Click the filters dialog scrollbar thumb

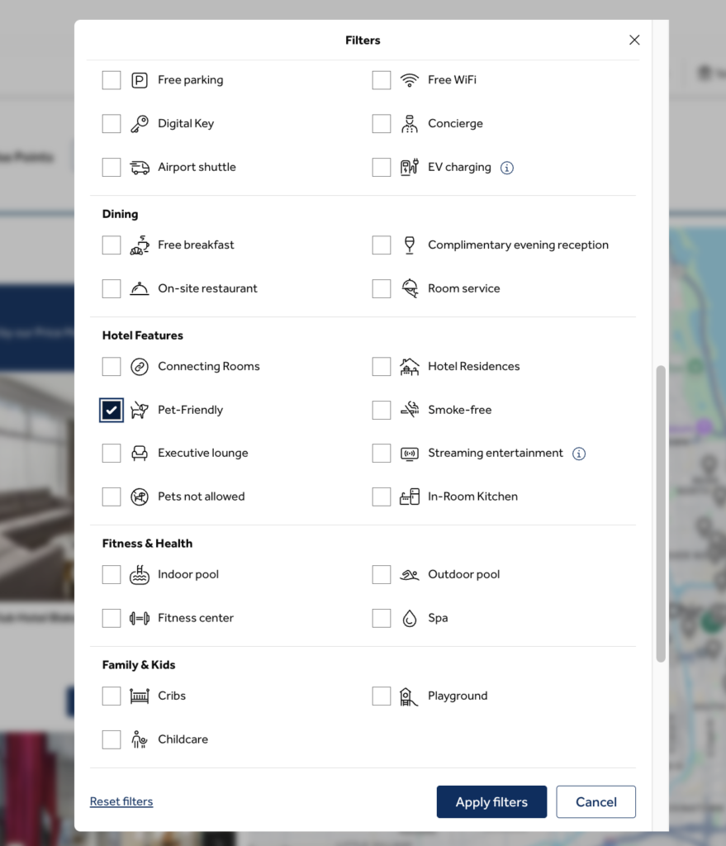click(661, 514)
